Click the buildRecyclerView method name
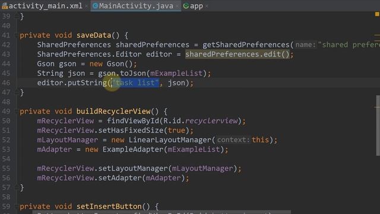 [113, 111]
